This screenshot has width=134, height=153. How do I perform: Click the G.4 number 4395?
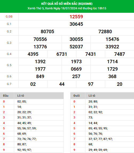tap(33, 54)
